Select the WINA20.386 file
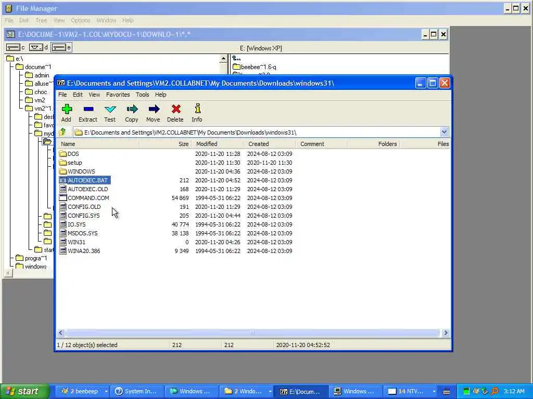Viewport: 533px width, 399px height. [x=80, y=251]
